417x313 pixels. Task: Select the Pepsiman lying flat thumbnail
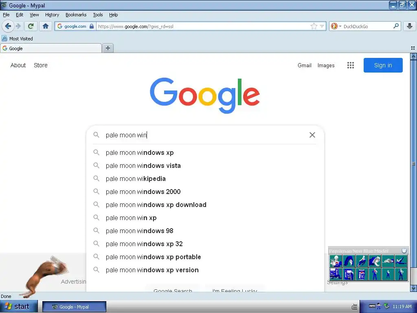388,261
